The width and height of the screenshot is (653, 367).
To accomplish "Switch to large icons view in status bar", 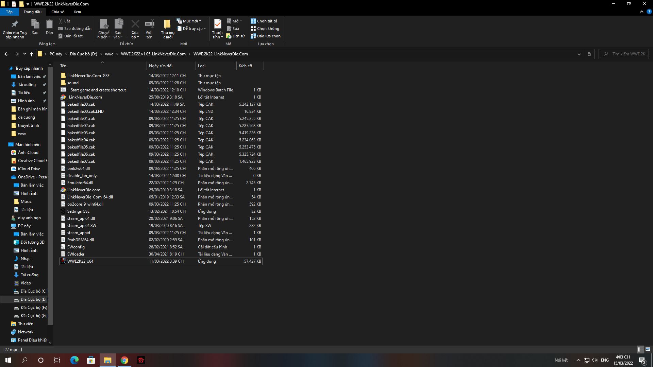I will click(x=648, y=349).
